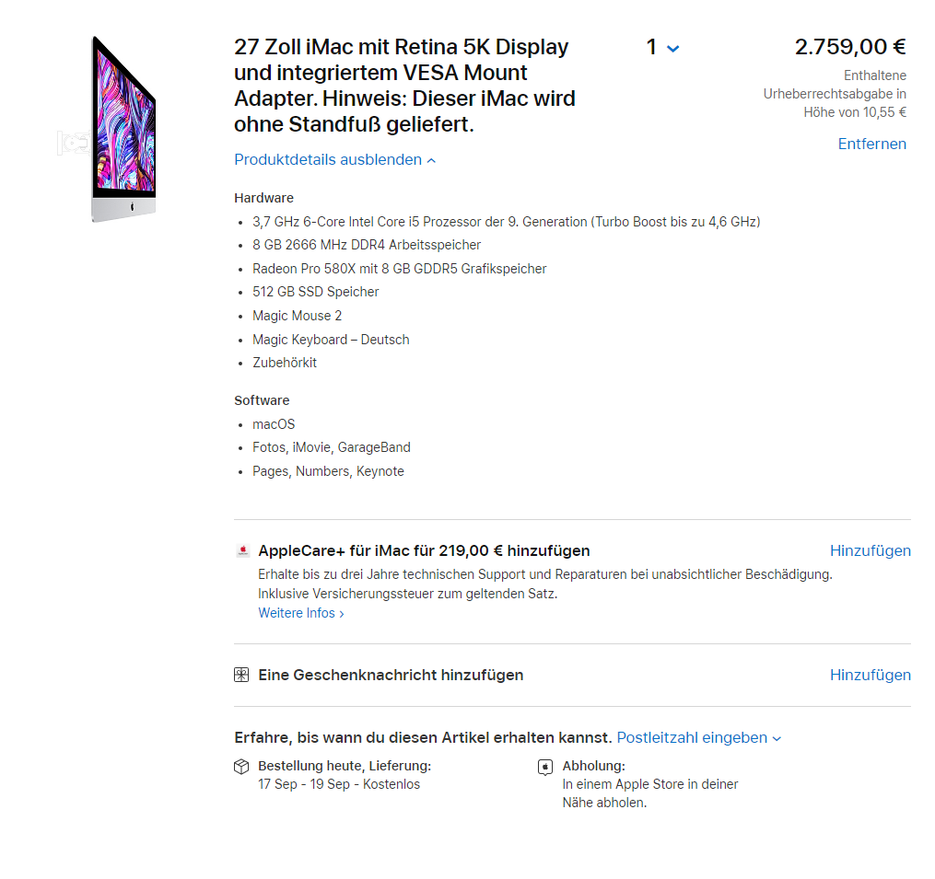Viewport: 935px width, 879px height.
Task: Expand Postleitzahl eingeben dropdown
Action: tap(699, 738)
